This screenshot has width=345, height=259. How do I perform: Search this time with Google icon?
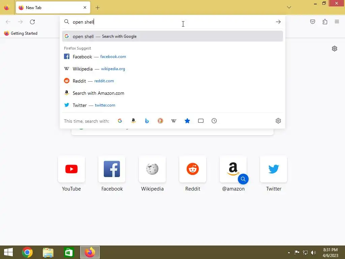pos(120,121)
